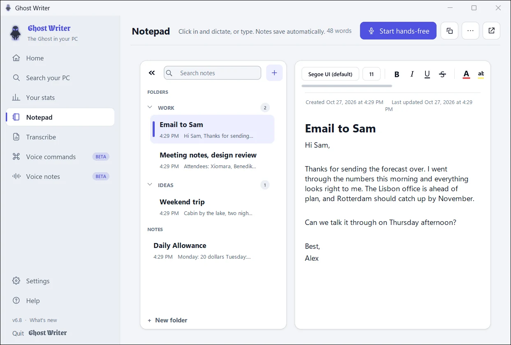The image size is (511, 345).
Task: Click the Ghost Writer ghost logo
Action: pos(16,33)
